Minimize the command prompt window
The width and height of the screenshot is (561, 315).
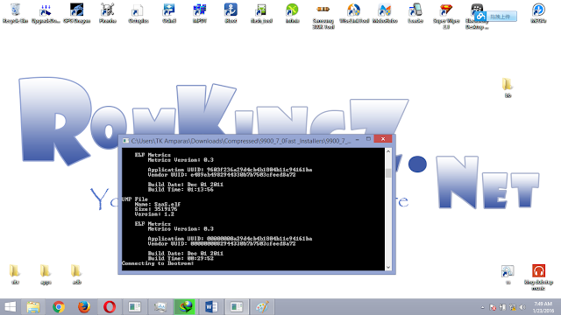pyautogui.click(x=357, y=139)
